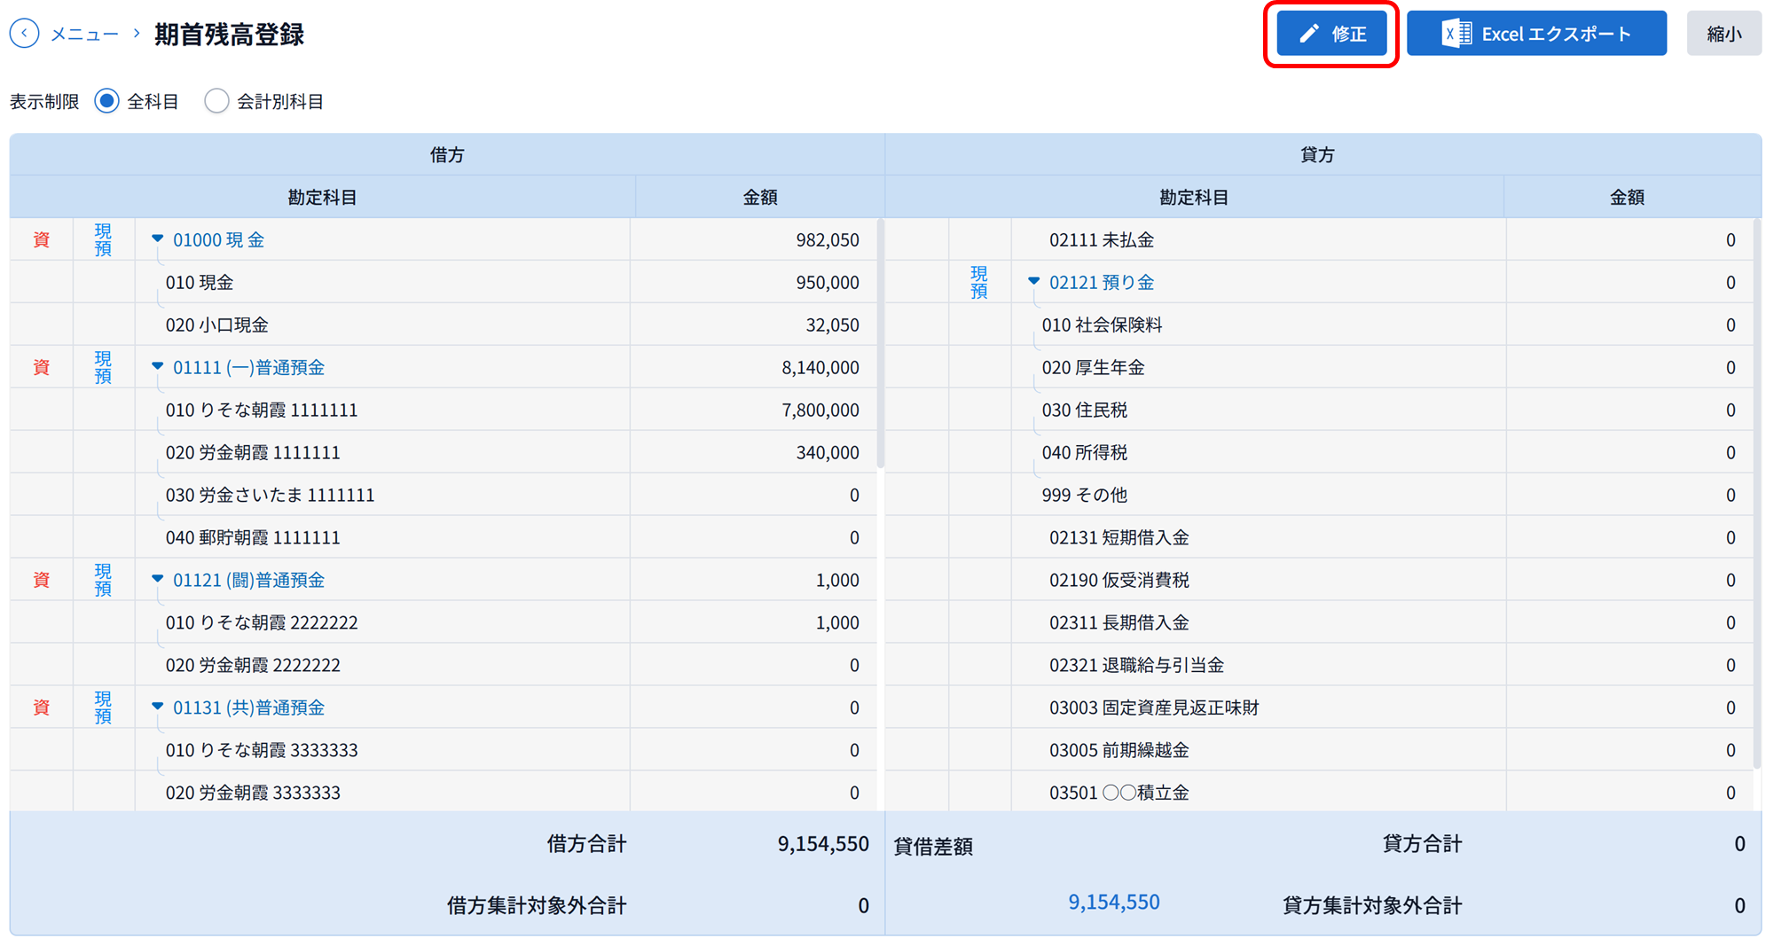
Task: Click the 資 tag on 01000 現金 row
Action: (x=42, y=239)
